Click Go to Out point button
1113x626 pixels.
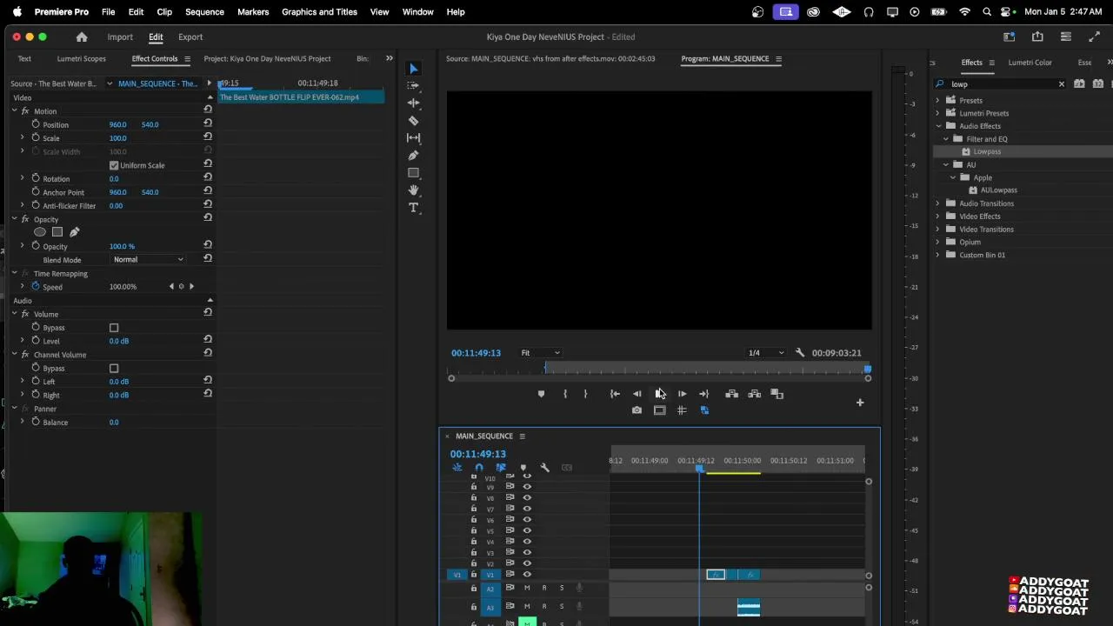point(703,394)
